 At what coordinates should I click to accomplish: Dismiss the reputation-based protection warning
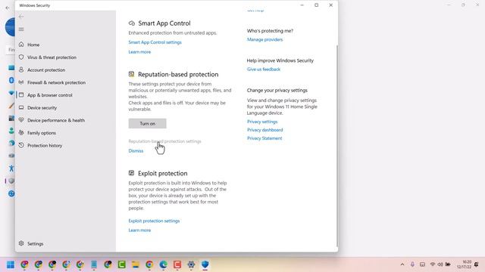click(136, 151)
